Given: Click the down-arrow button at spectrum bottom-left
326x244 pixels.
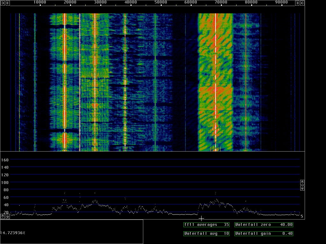Looking at the screenshot, I should click(x=8, y=216).
